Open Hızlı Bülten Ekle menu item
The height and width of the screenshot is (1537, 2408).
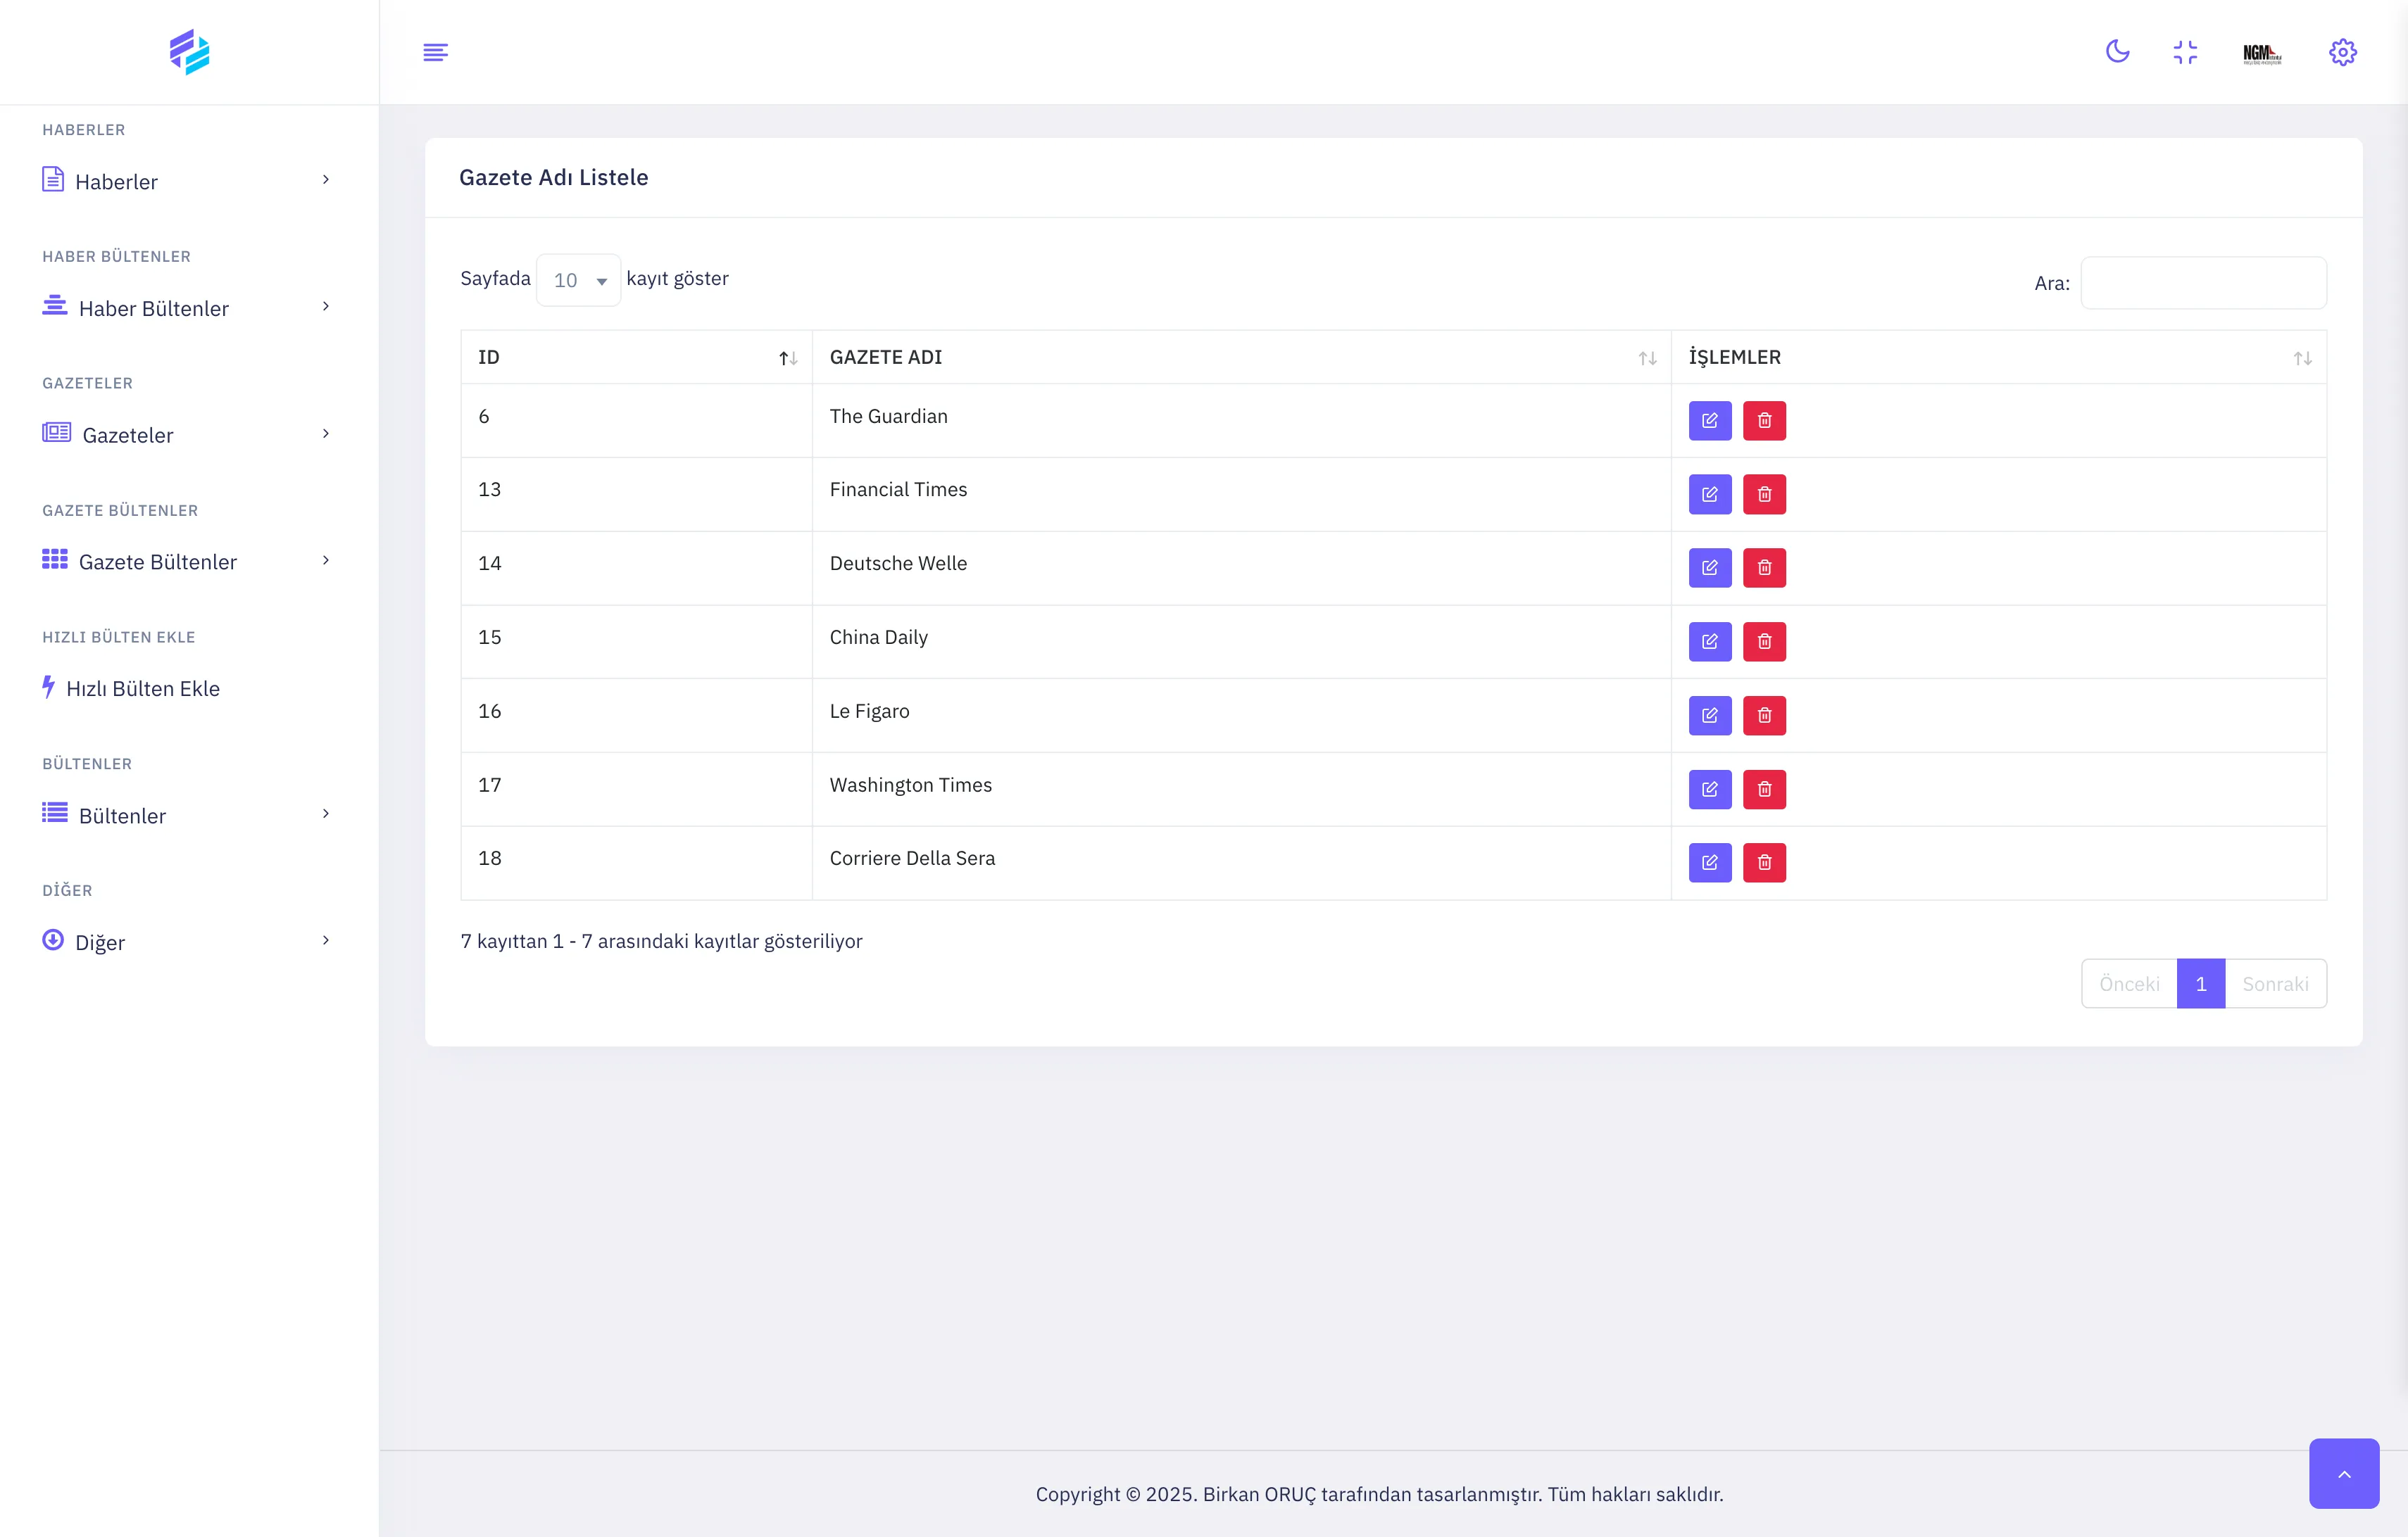pos(142,688)
